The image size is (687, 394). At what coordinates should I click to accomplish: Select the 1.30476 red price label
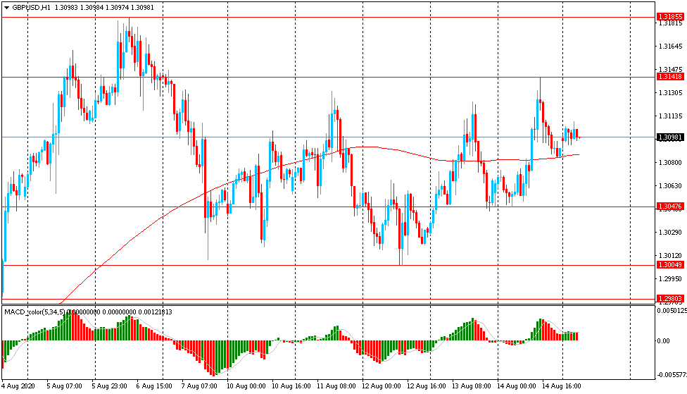click(x=669, y=207)
